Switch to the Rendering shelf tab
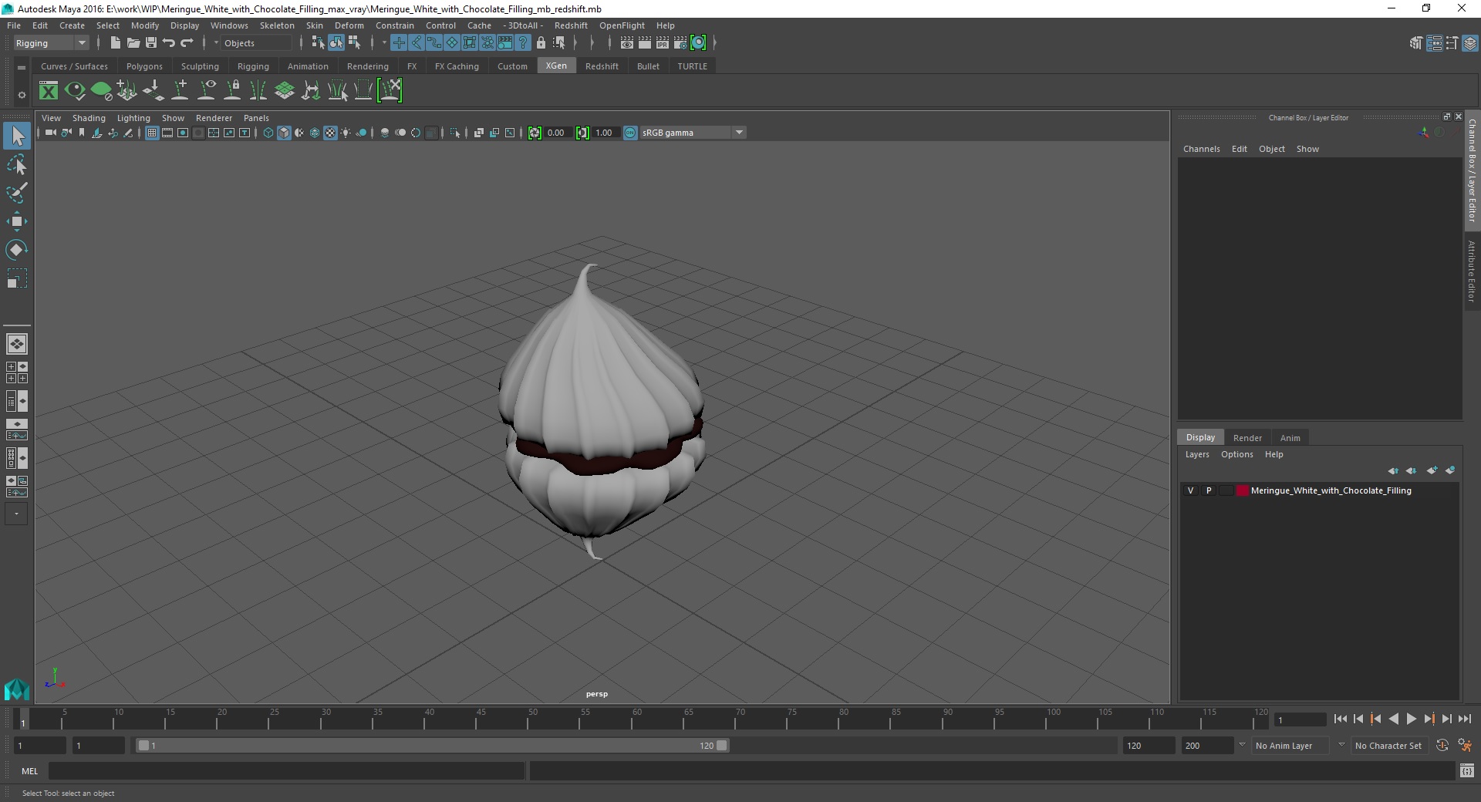This screenshot has width=1481, height=802. [368, 66]
